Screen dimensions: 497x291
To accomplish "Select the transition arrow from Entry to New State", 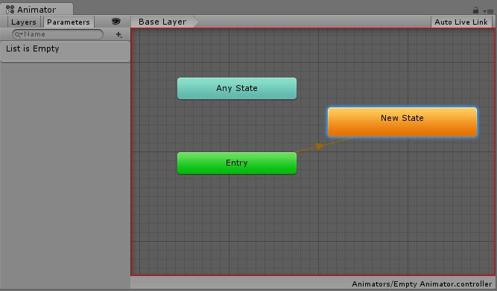I will coord(320,146).
